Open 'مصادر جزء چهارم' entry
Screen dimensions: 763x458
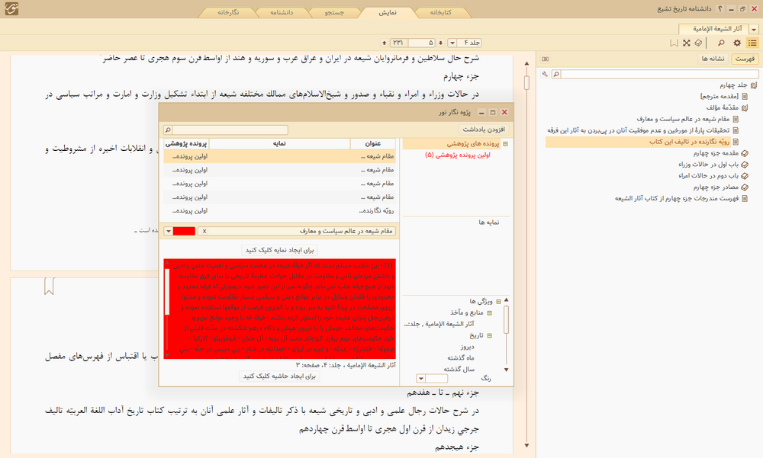click(716, 187)
